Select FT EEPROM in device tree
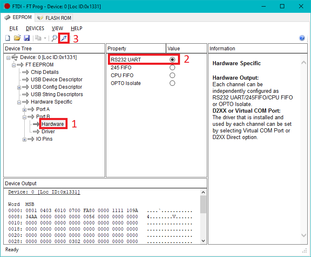Image resolution: width=311 pixels, height=257 pixels. 40,64
